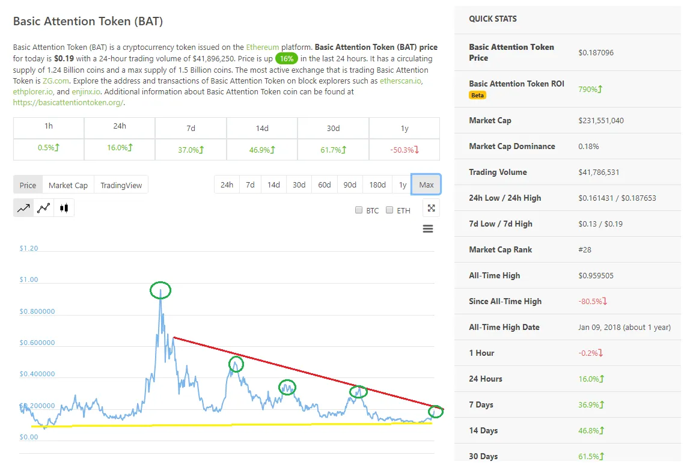687x467 pixels.
Task: Select the basic line chart icon
Action: tap(23, 207)
